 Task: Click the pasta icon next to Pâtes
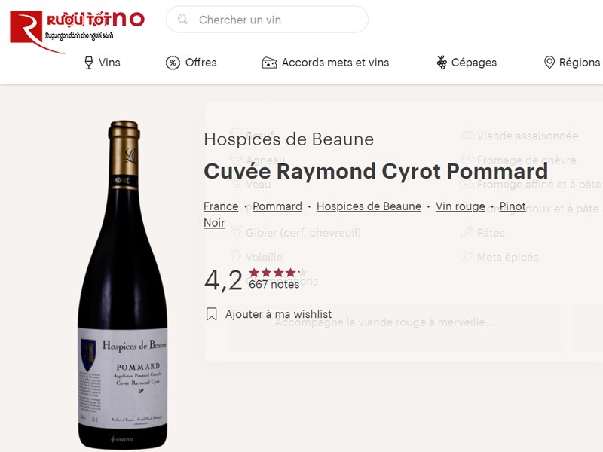(x=467, y=232)
